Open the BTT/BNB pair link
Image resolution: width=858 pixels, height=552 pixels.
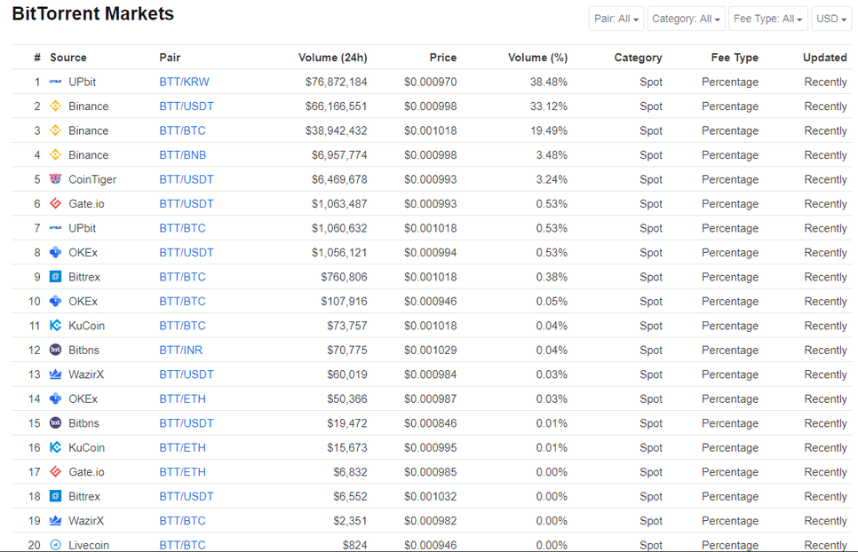click(x=183, y=154)
